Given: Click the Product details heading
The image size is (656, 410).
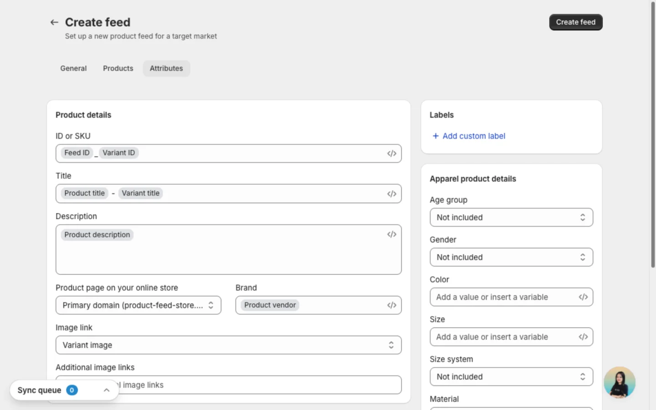Looking at the screenshot, I should 83,115.
